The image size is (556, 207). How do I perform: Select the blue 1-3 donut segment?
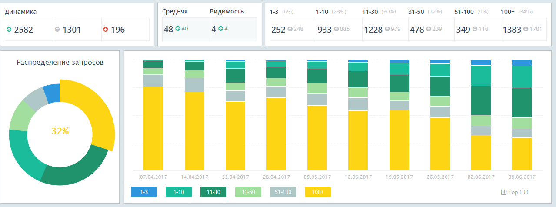click(52, 93)
